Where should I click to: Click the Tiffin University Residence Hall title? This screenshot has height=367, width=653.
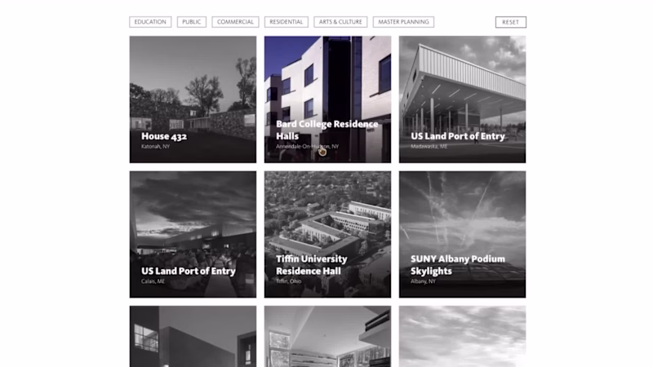pyautogui.click(x=312, y=265)
